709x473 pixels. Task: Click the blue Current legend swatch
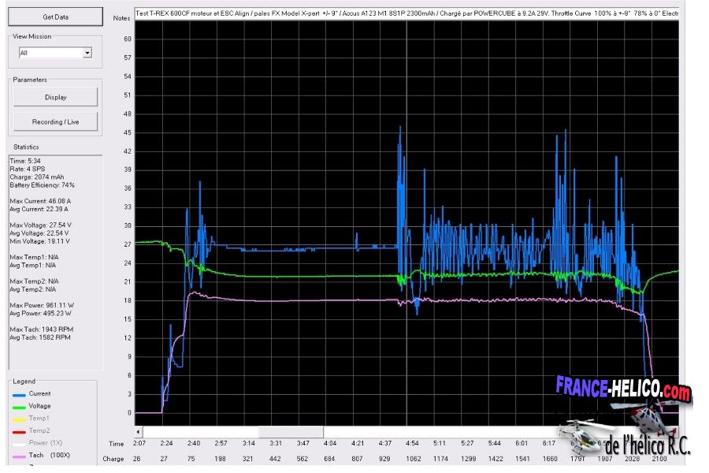click(19, 395)
